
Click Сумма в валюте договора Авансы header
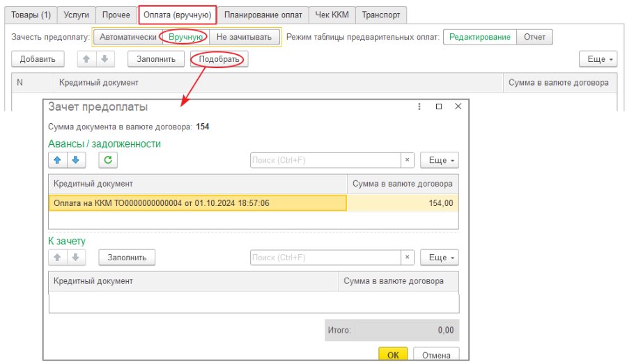tap(403, 184)
